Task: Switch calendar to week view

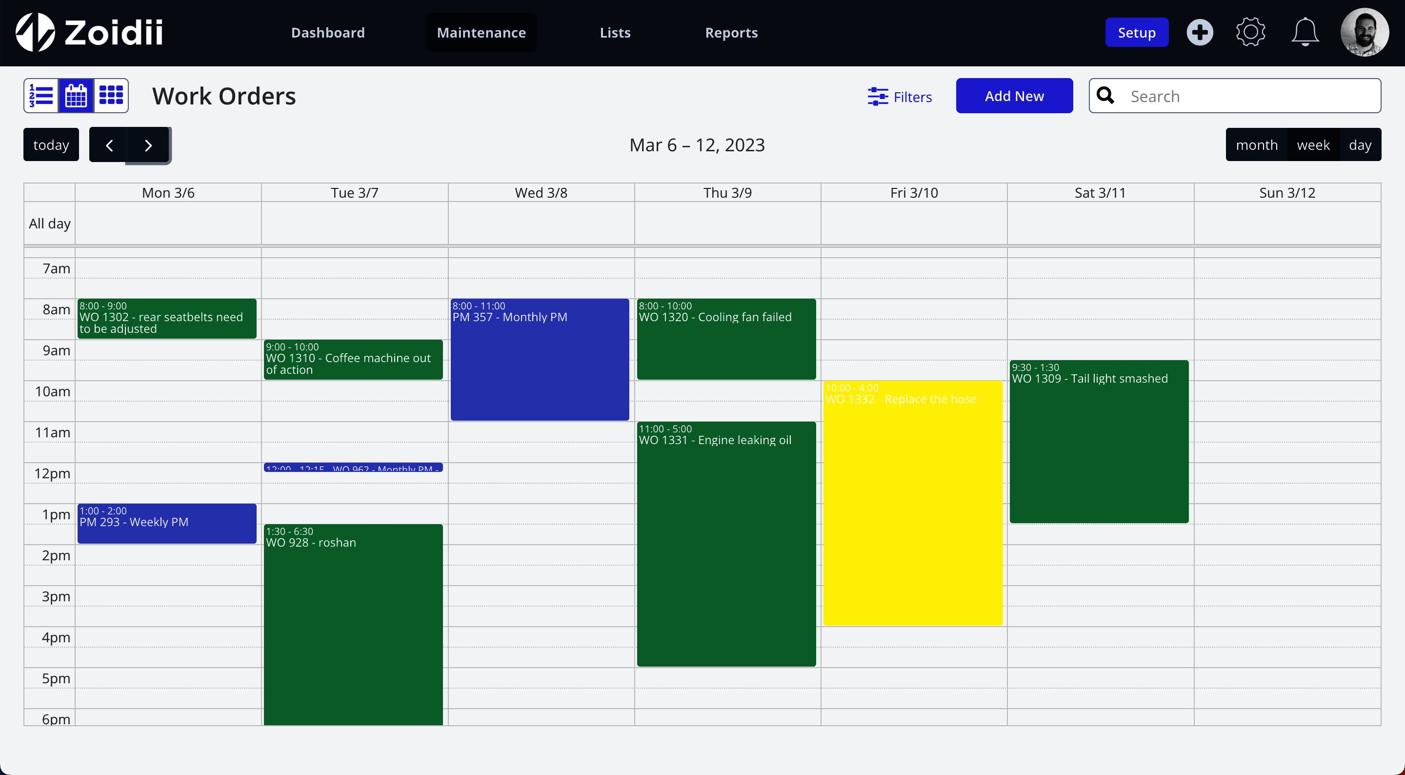Action: pyautogui.click(x=1313, y=145)
